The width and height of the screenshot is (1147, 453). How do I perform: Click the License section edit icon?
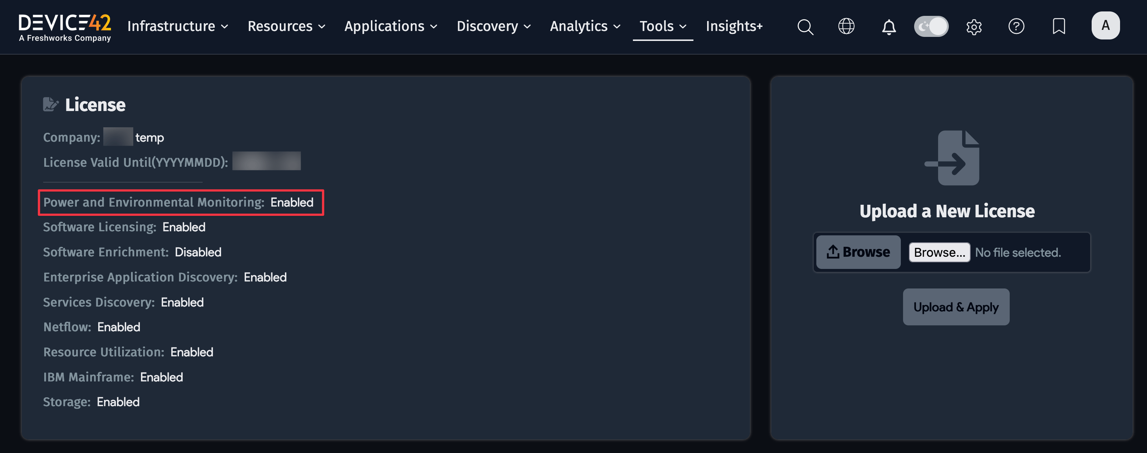tap(52, 104)
